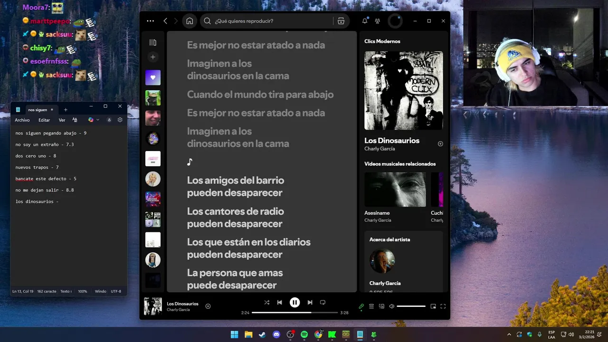Open Notepad Ver menu

point(62,120)
